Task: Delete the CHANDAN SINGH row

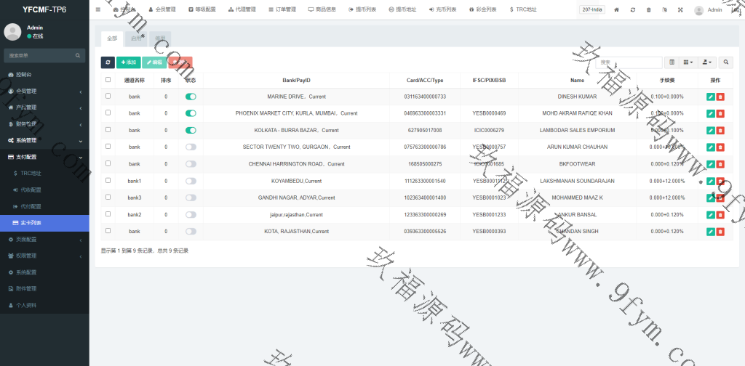Action: tap(720, 232)
